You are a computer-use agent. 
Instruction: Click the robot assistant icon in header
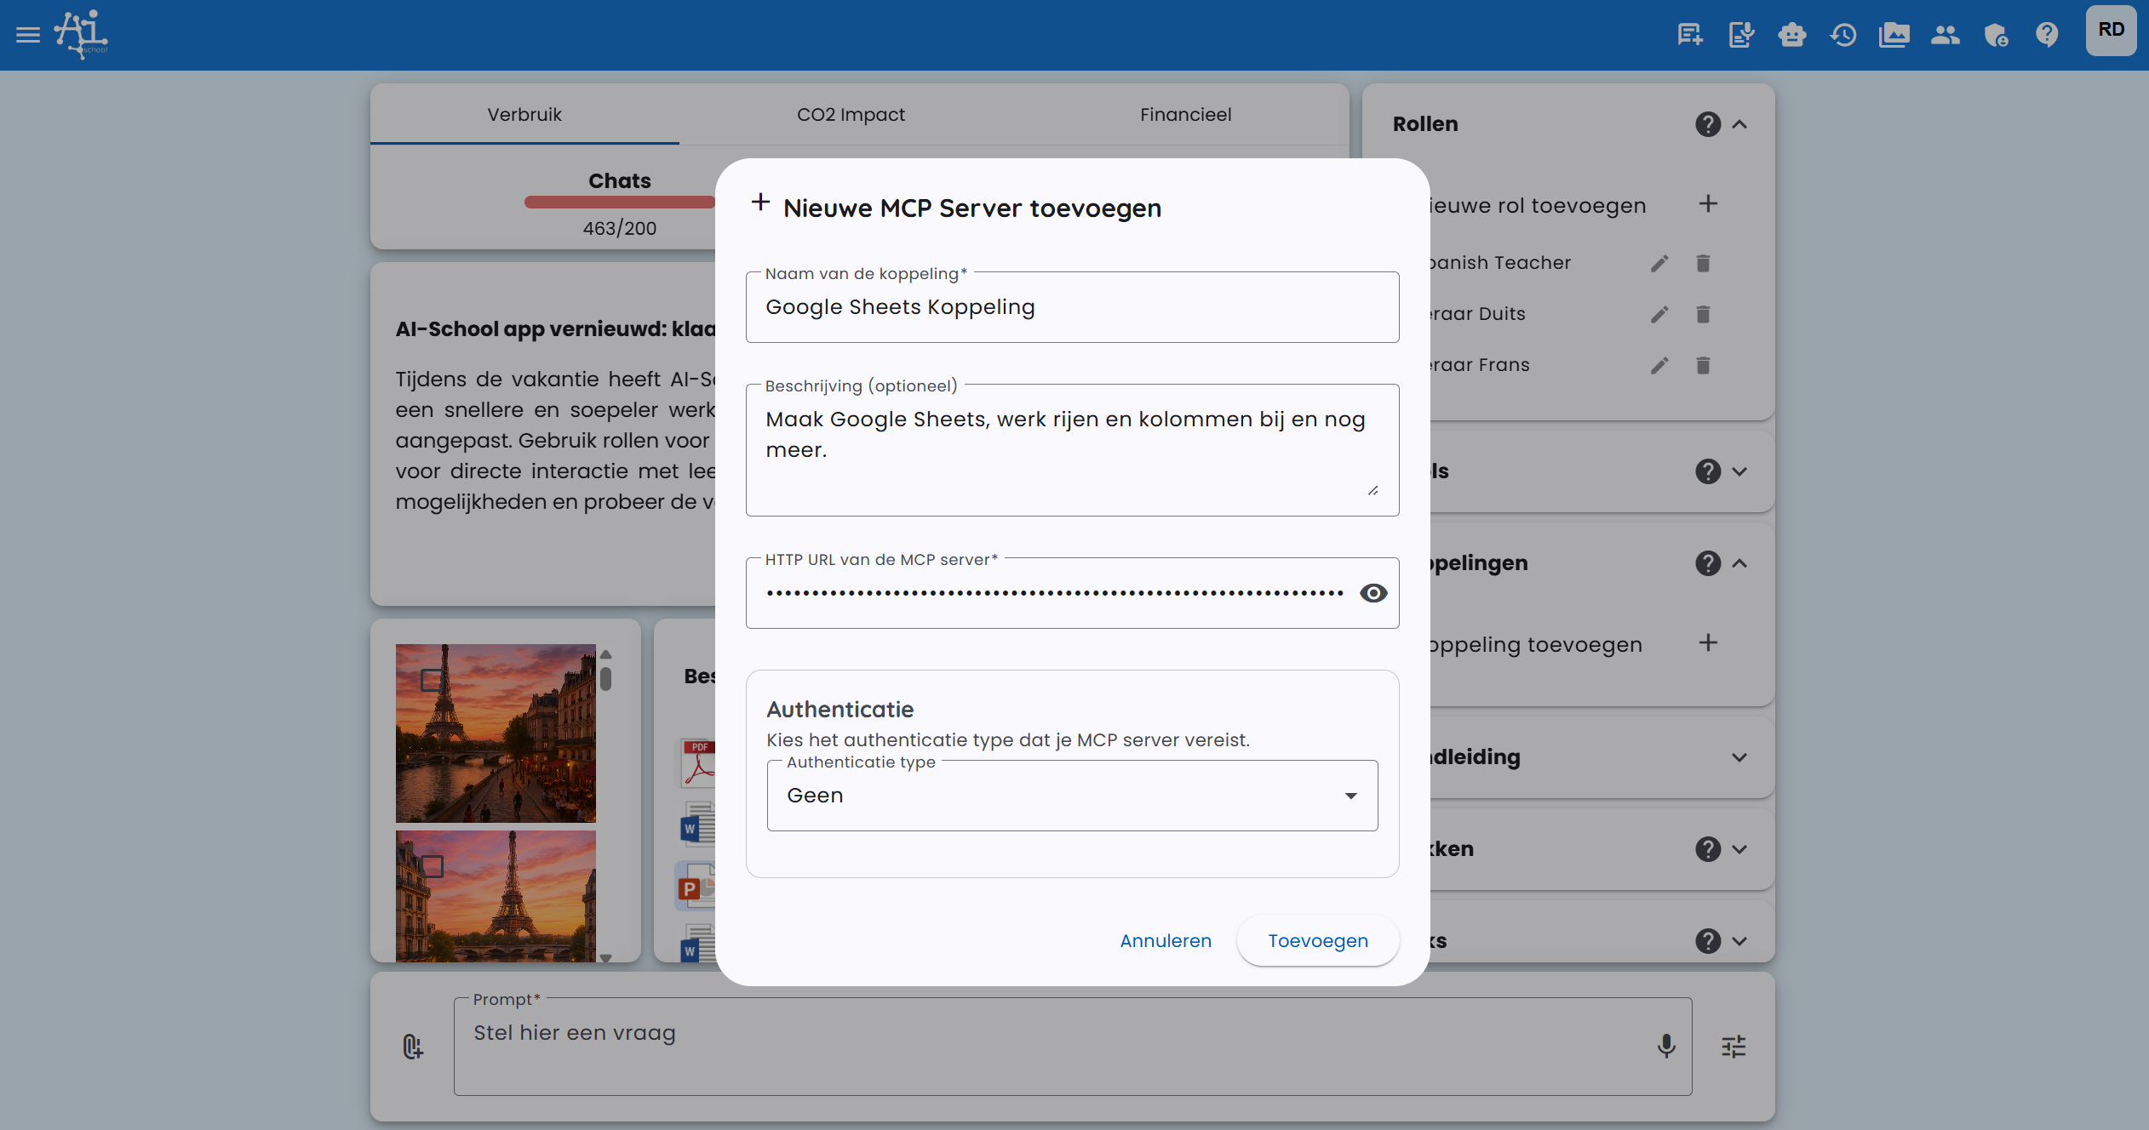pos(1792,35)
